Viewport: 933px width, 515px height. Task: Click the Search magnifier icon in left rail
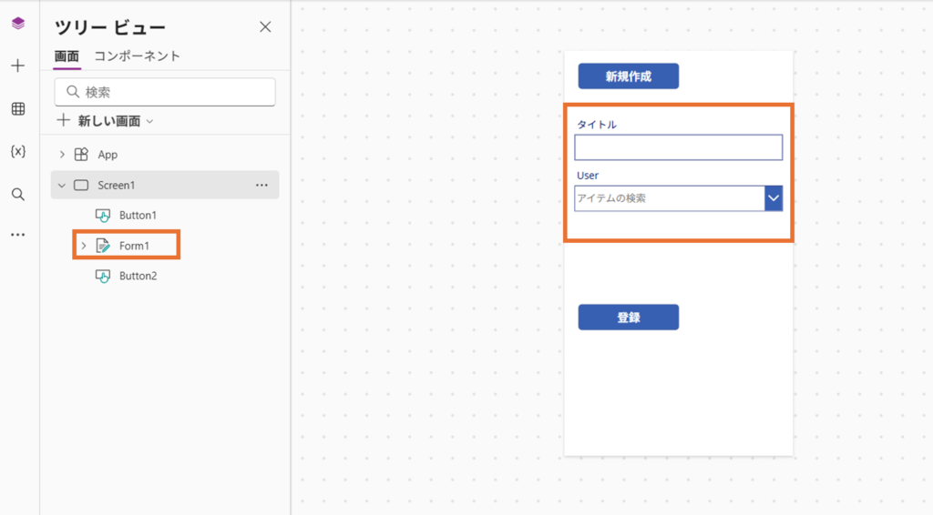18,194
